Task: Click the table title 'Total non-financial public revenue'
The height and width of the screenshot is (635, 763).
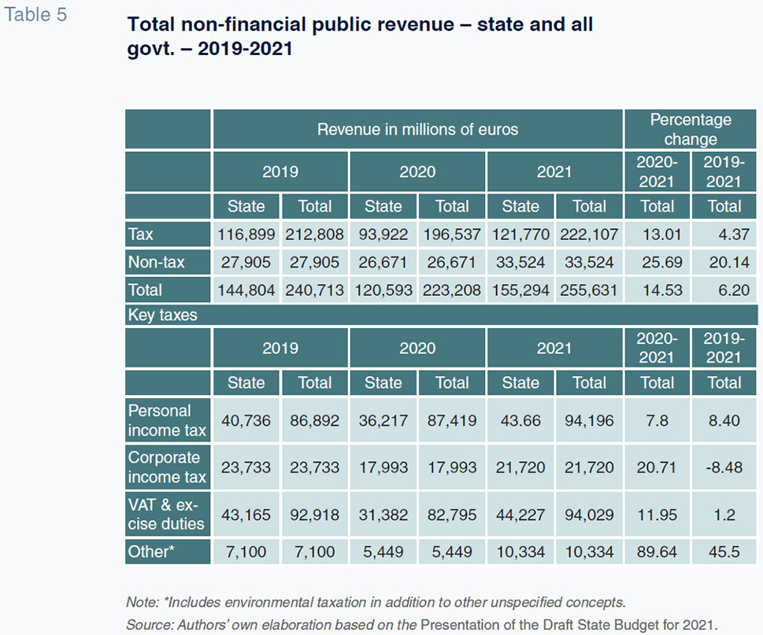Action: pos(360,36)
